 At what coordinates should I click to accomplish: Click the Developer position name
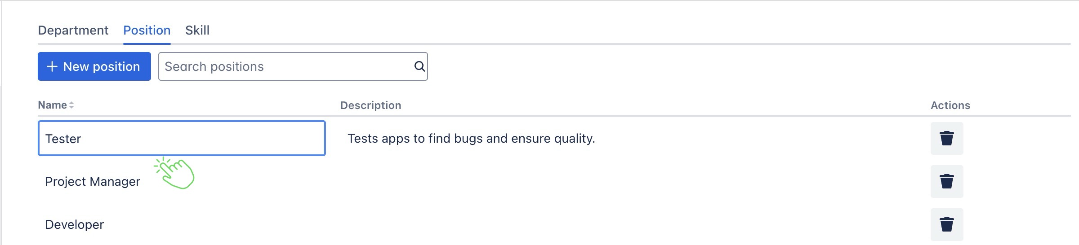(75, 224)
